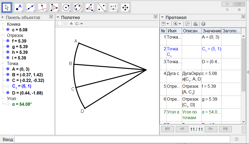
Task: Toggle visibility of point C₁ in objects panel
Action: (8, 86)
